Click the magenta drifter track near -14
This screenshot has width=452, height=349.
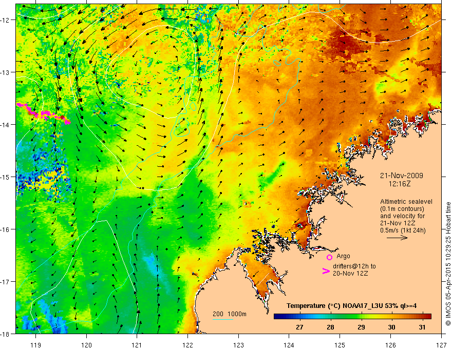43,114
